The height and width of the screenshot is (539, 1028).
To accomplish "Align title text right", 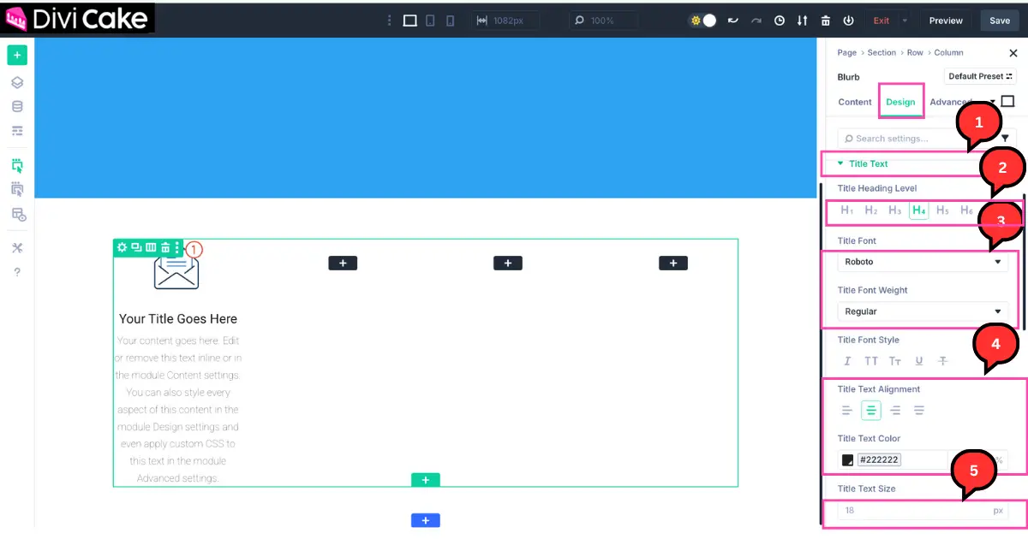I will click(895, 411).
